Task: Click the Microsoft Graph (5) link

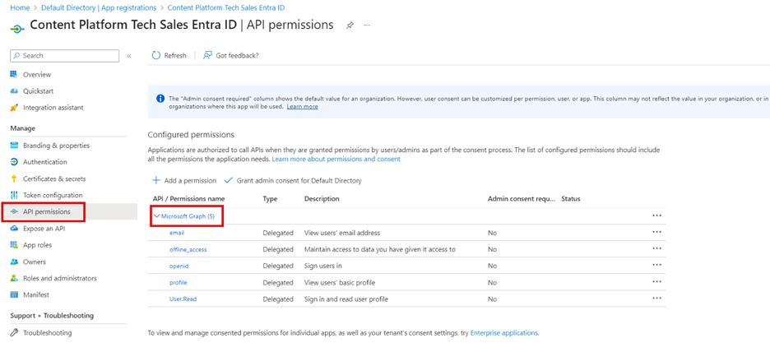Action: point(188,216)
